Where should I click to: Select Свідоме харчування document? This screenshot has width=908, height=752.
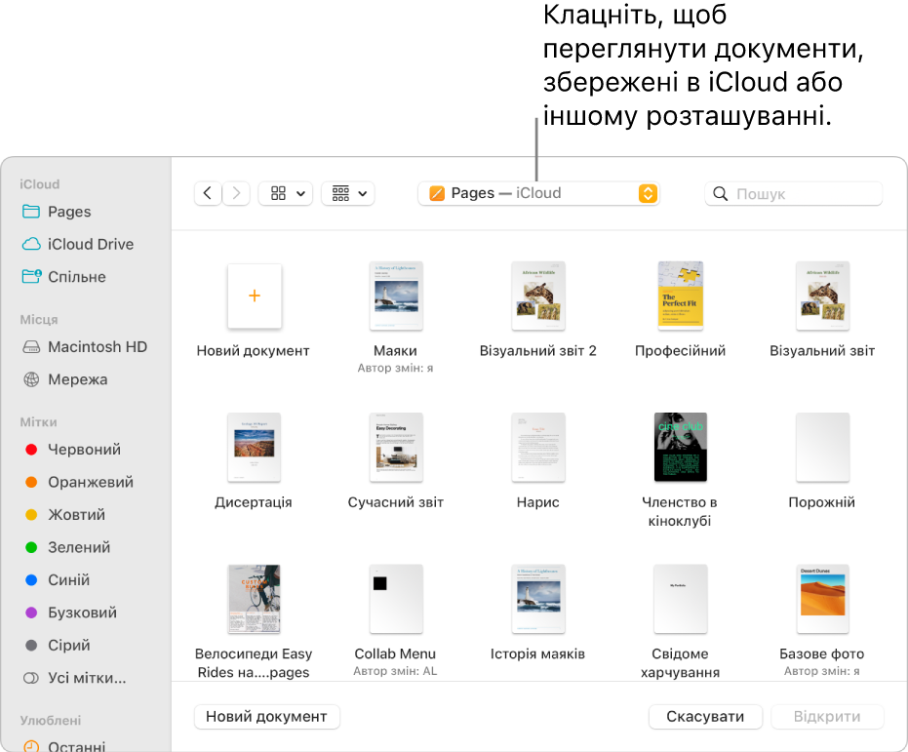[681, 599]
